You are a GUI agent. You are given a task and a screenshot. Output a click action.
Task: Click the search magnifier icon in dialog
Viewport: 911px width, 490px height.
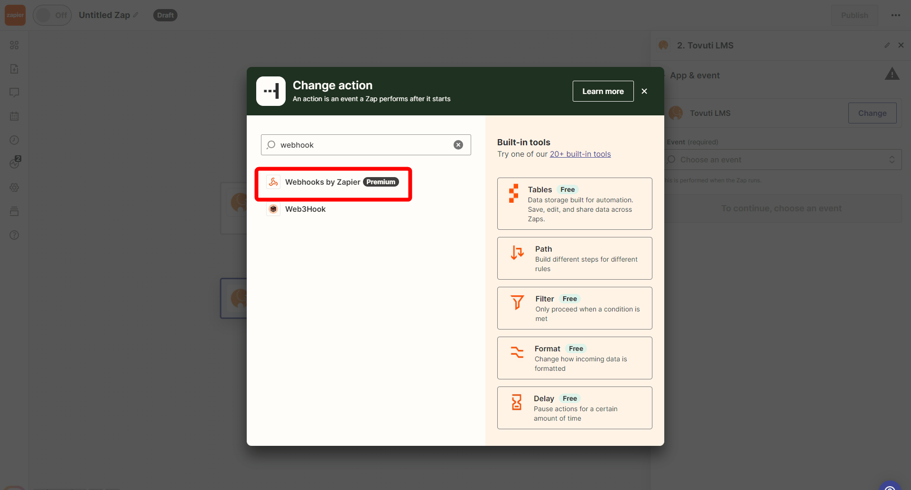click(x=271, y=145)
